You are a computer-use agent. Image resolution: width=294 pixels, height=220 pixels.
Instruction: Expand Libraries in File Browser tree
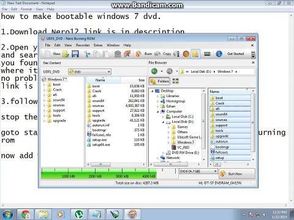[157, 96]
